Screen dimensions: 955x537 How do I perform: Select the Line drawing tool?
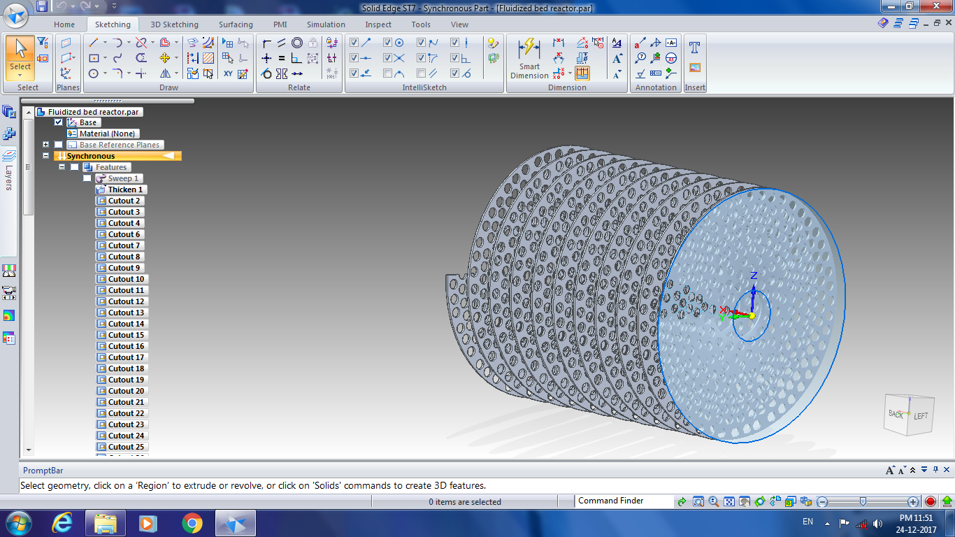pos(93,43)
